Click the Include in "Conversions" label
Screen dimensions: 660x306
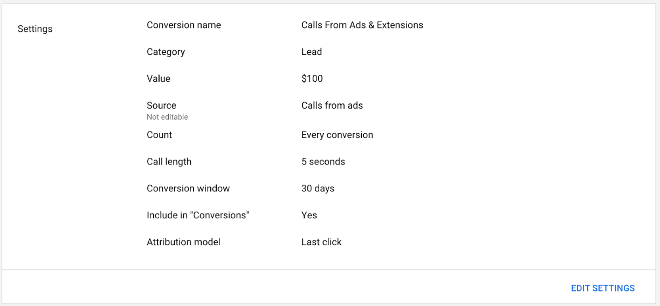(x=198, y=215)
